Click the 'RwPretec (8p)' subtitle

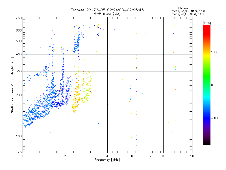click(107, 14)
